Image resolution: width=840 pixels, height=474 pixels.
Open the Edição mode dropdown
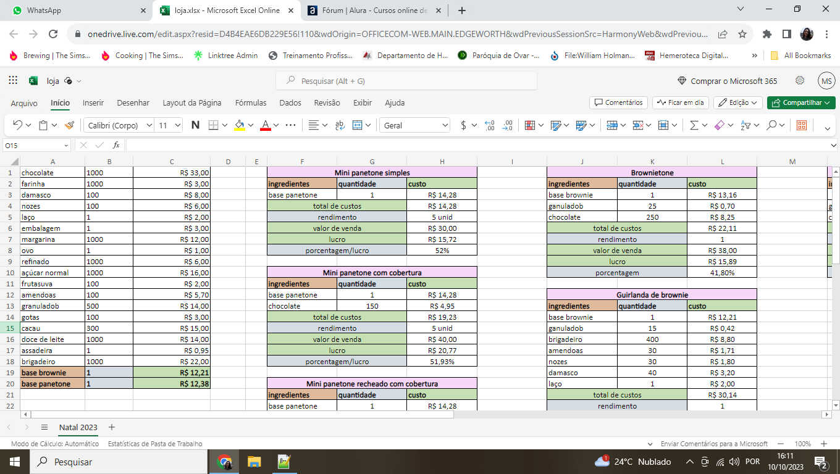pos(738,102)
